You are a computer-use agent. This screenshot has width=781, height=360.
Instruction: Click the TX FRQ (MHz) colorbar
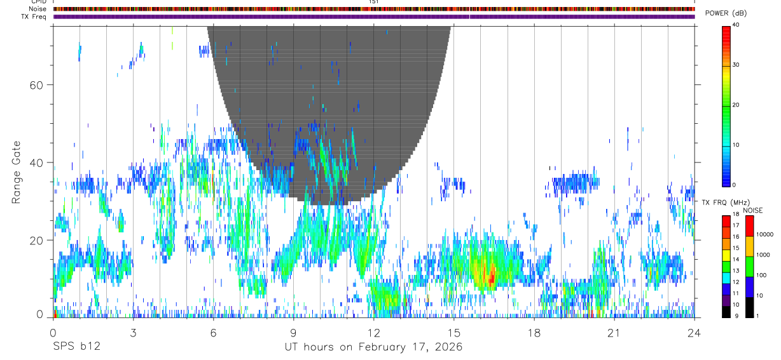tap(726, 266)
